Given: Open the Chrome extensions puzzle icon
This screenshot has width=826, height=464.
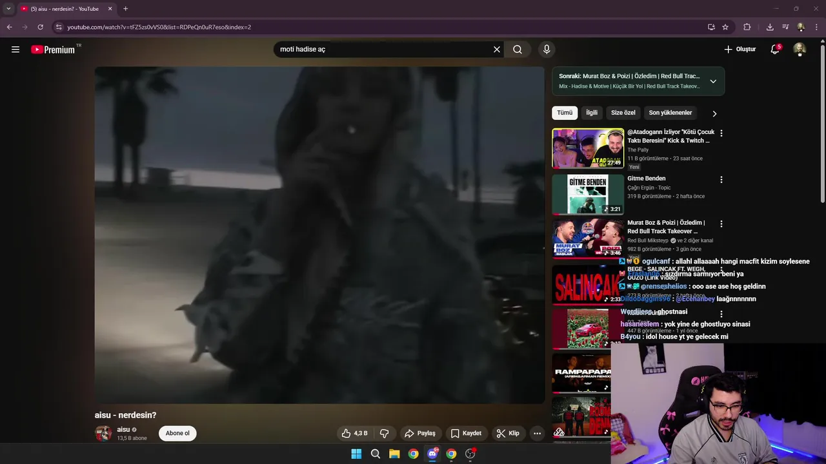Looking at the screenshot, I should [747, 27].
